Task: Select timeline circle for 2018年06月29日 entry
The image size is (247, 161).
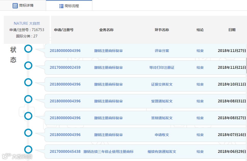Action: click(28, 150)
